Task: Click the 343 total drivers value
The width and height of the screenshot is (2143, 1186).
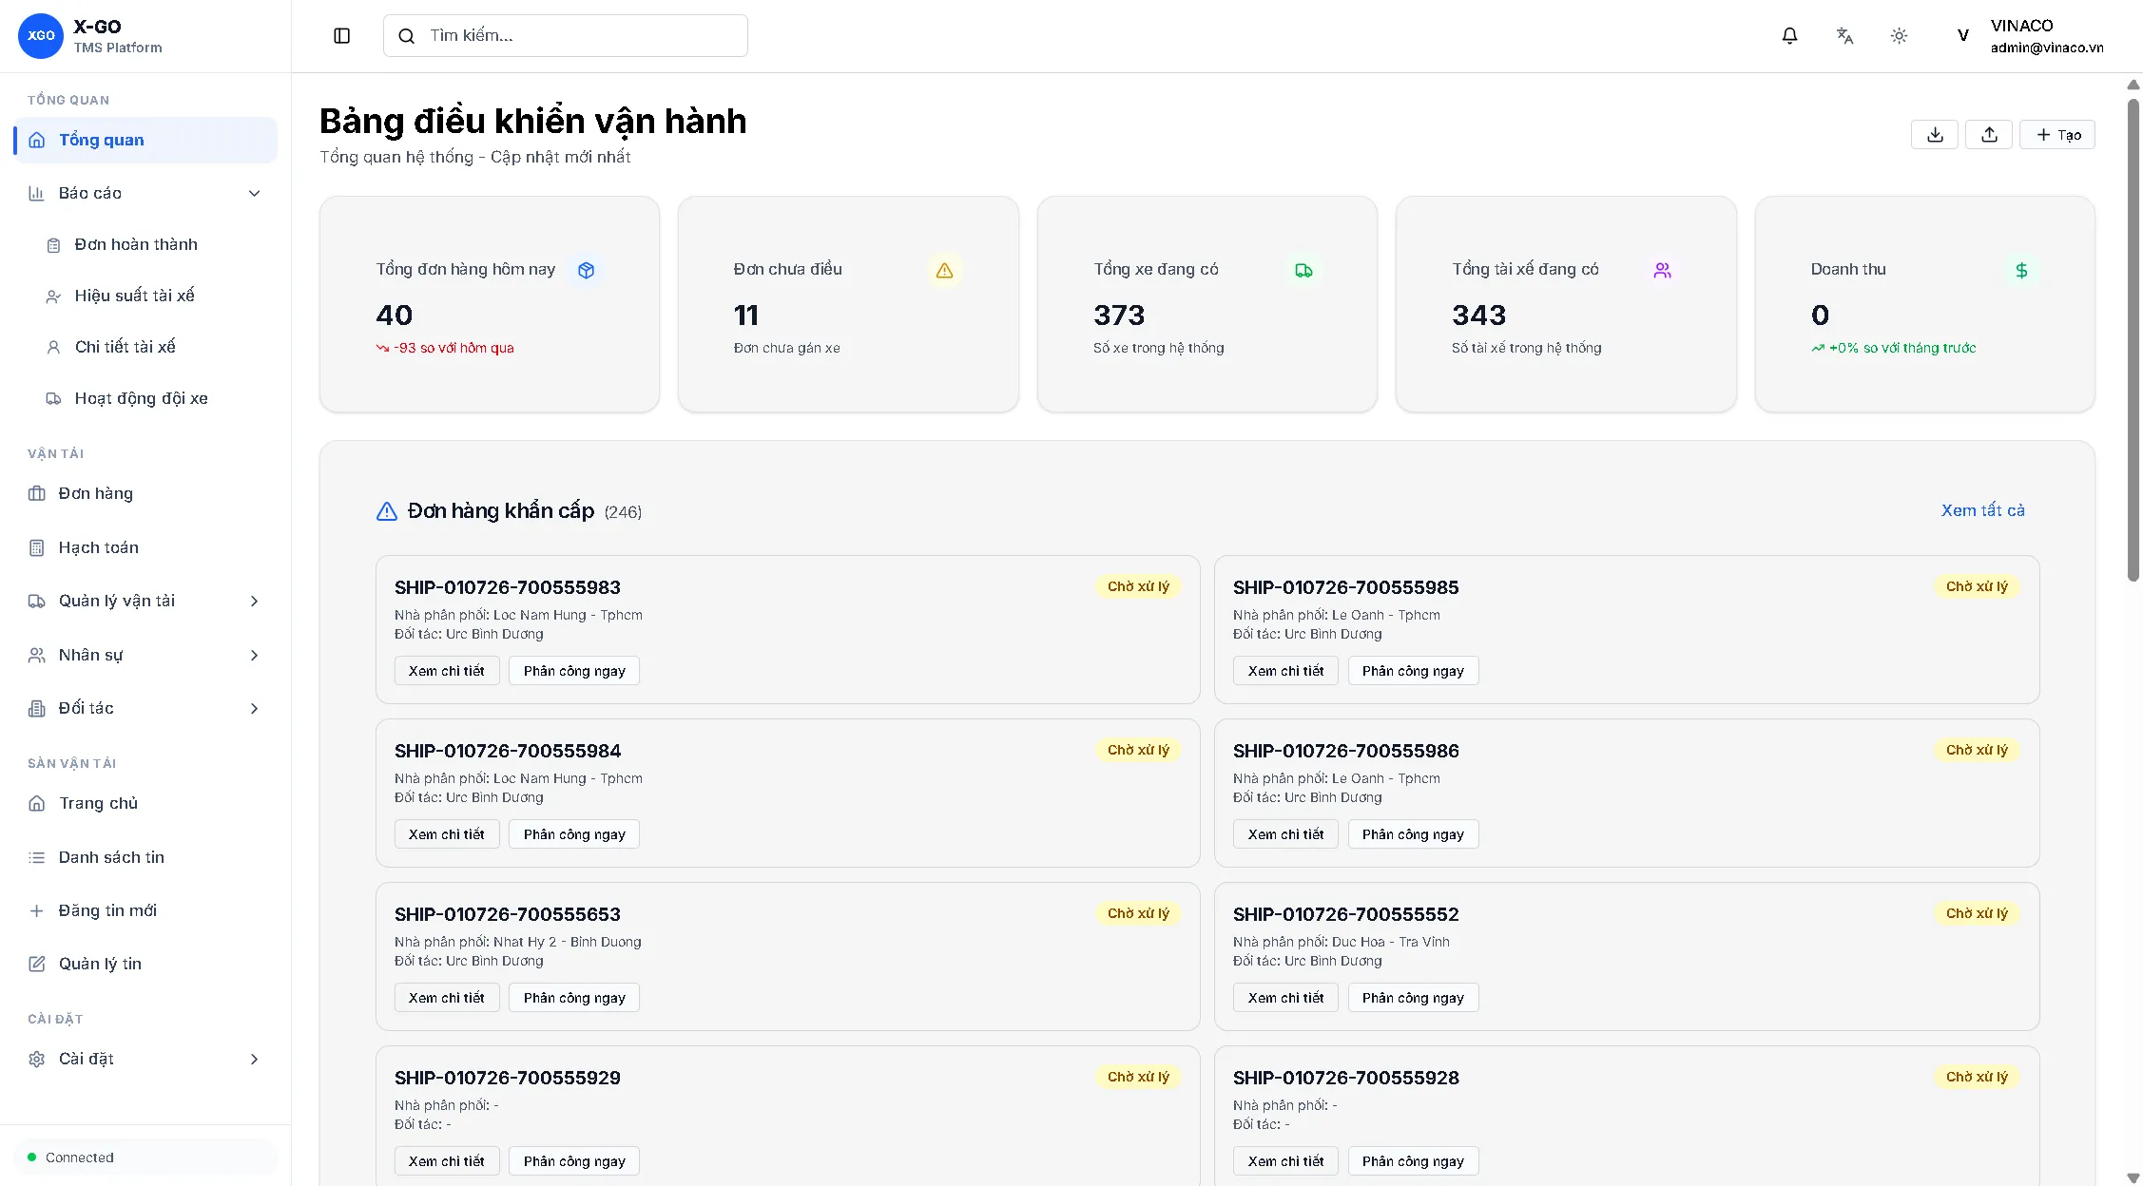Action: pos(1478,316)
